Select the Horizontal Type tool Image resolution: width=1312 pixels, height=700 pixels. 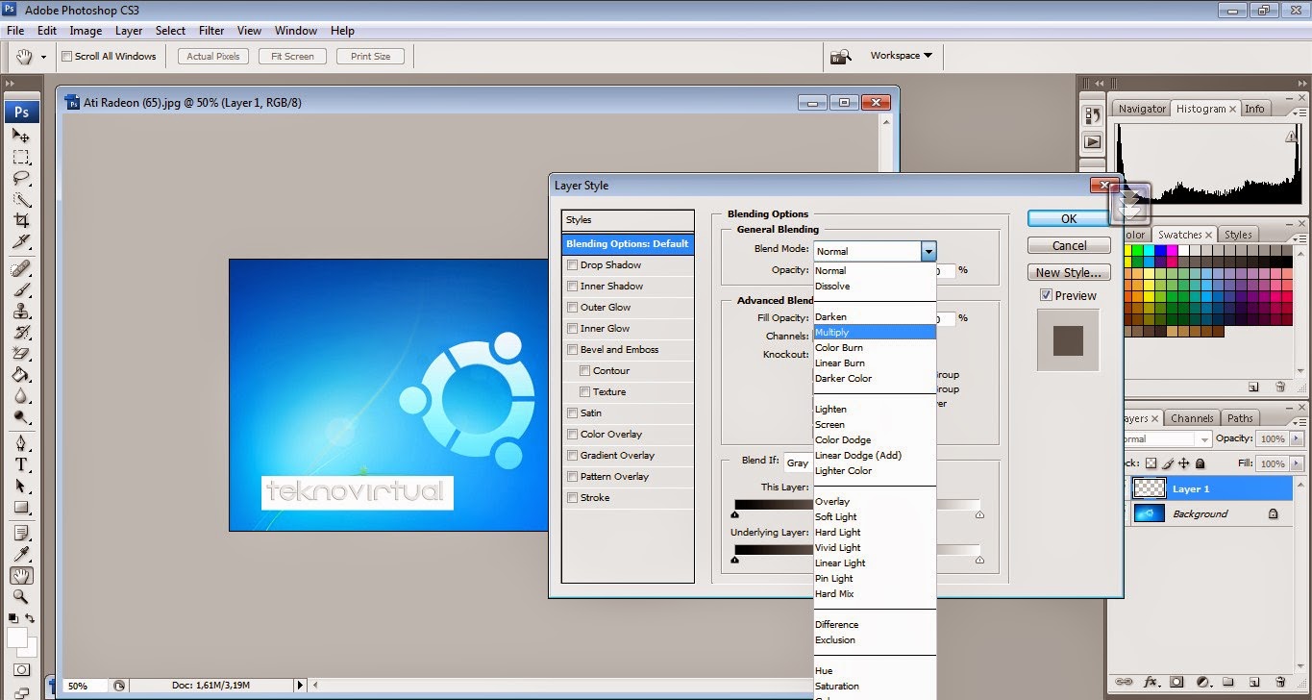pyautogui.click(x=21, y=464)
